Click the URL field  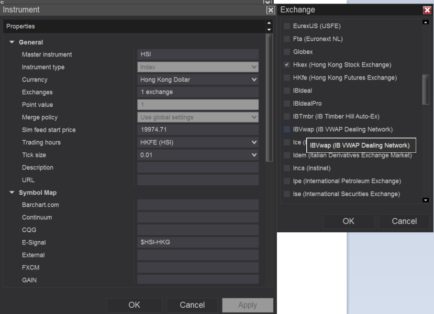198,180
